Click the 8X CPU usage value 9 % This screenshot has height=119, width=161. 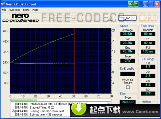point(148,94)
